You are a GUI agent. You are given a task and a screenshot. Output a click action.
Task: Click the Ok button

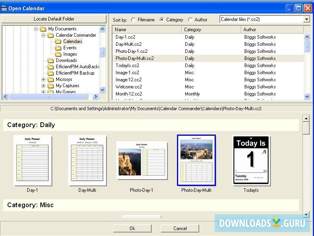pos(132,229)
